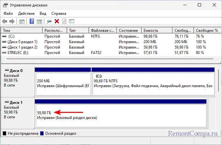Click drive icon of (C:) volume row
Image resolution: width=222 pixels, height=145 pixels.
pyautogui.click(x=5, y=36)
